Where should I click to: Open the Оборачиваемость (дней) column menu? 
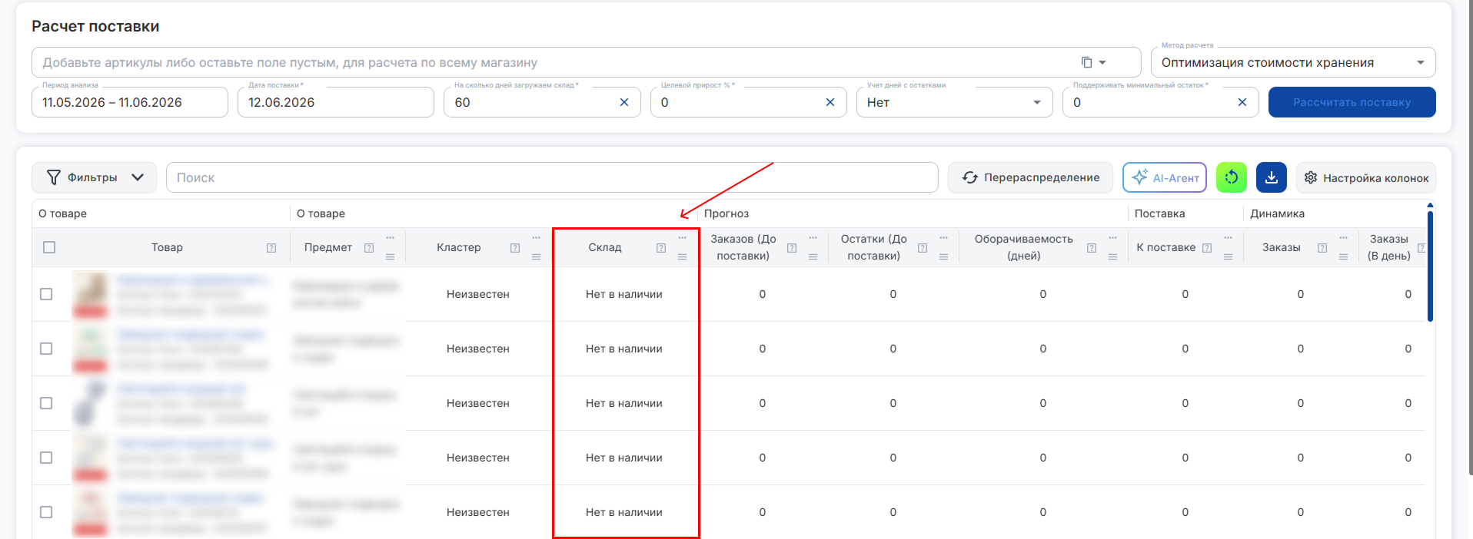coord(1112,256)
